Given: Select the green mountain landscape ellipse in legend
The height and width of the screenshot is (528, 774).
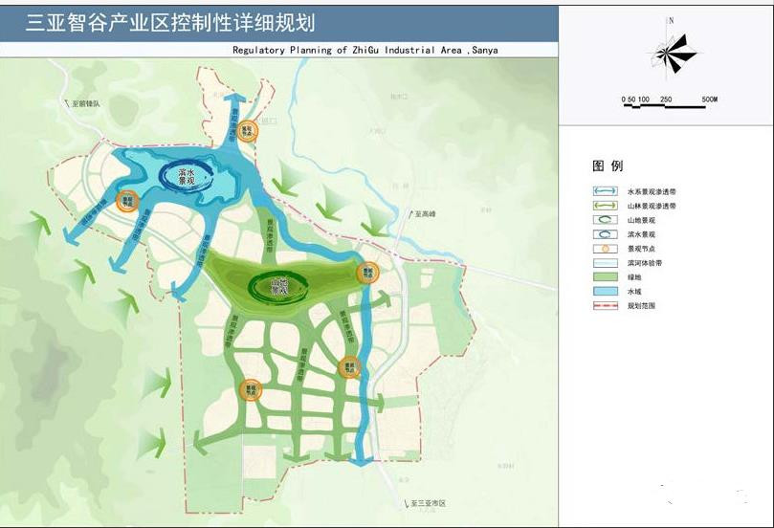Looking at the screenshot, I should pyautogui.click(x=607, y=220).
